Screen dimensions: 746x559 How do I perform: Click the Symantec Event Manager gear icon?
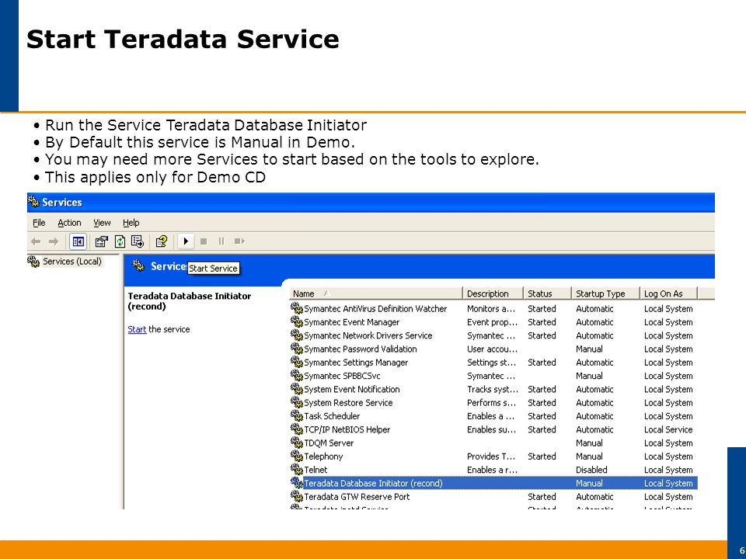tap(296, 321)
